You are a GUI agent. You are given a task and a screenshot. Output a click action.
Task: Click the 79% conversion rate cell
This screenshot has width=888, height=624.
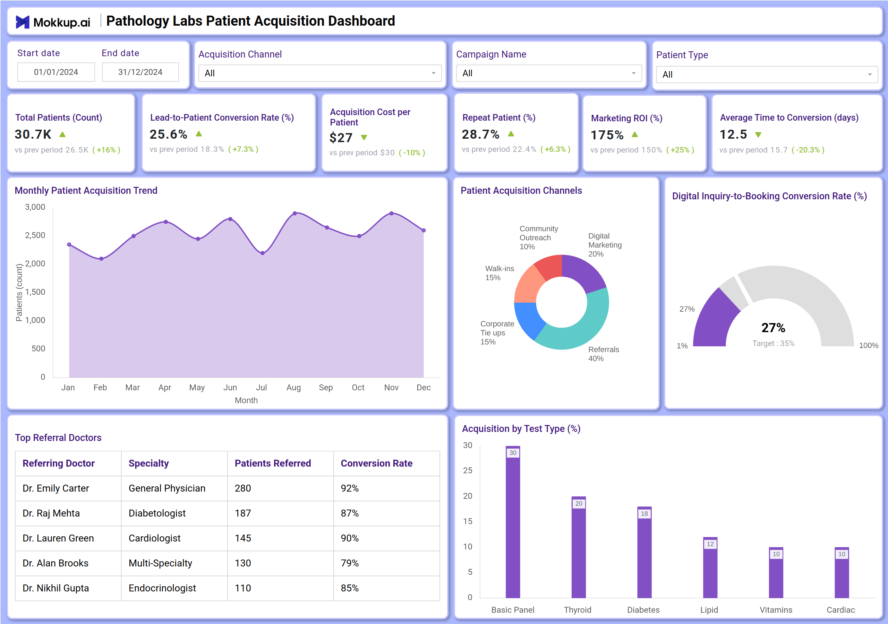tap(387, 563)
